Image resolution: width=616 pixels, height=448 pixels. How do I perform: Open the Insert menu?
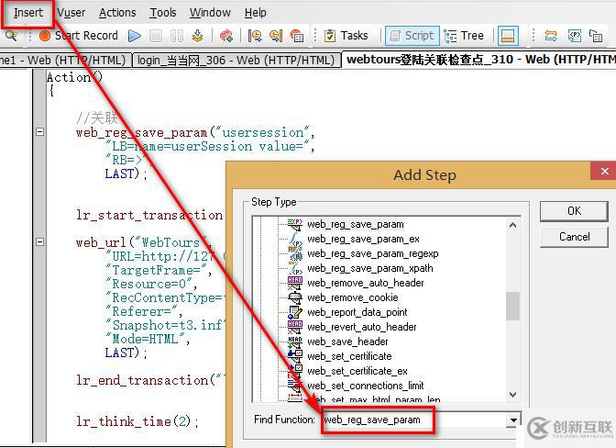27,12
